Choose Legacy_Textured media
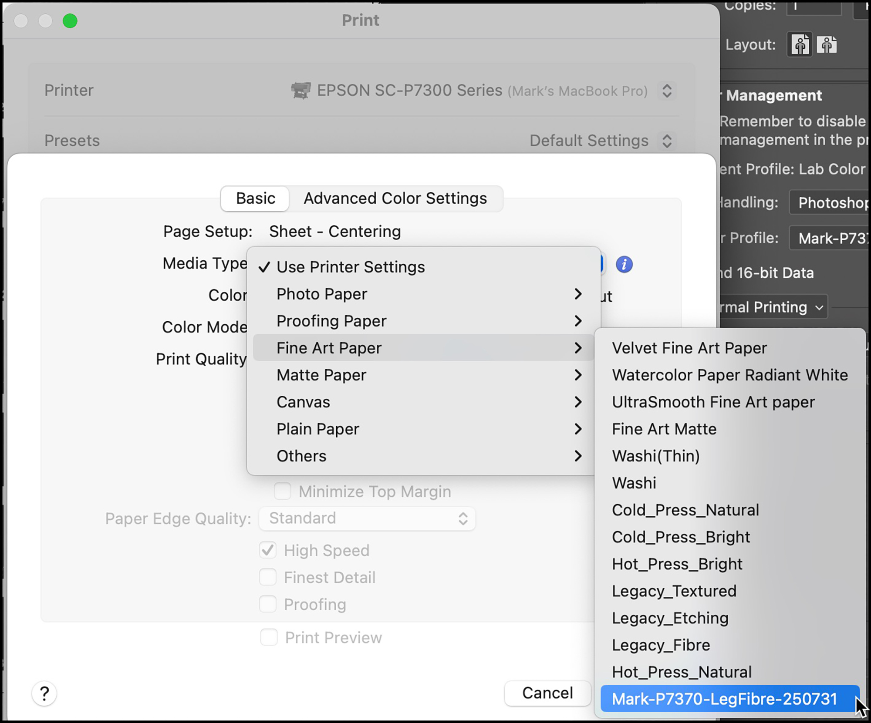871x723 pixels. [730, 591]
